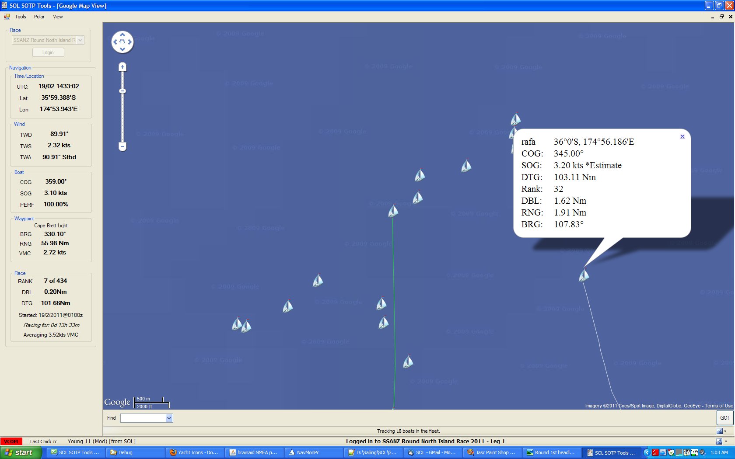Click the hand icon in the pan control
This screenshot has width=735, height=459.
coord(122,42)
